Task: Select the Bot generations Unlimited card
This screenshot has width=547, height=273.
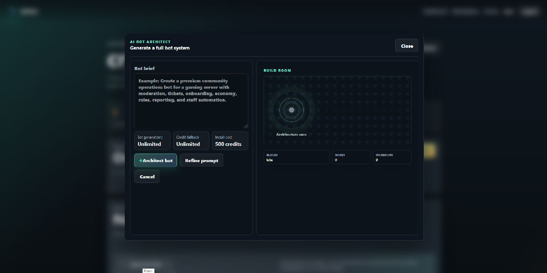Action: tap(152, 141)
